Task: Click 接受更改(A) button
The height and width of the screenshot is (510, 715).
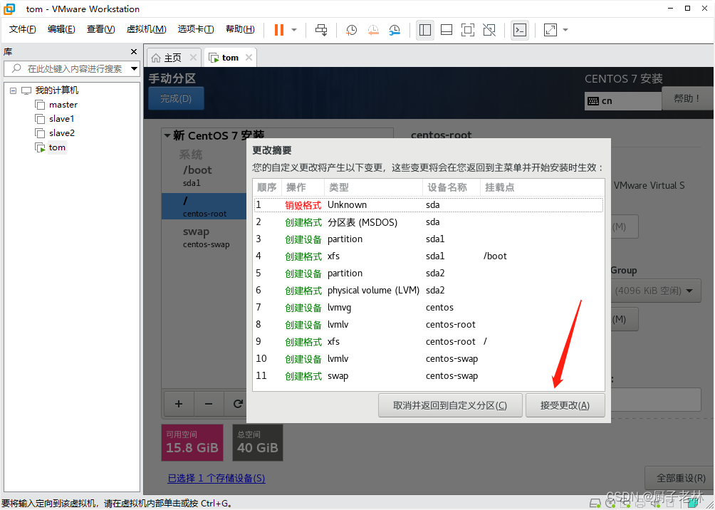Action: pyautogui.click(x=565, y=405)
